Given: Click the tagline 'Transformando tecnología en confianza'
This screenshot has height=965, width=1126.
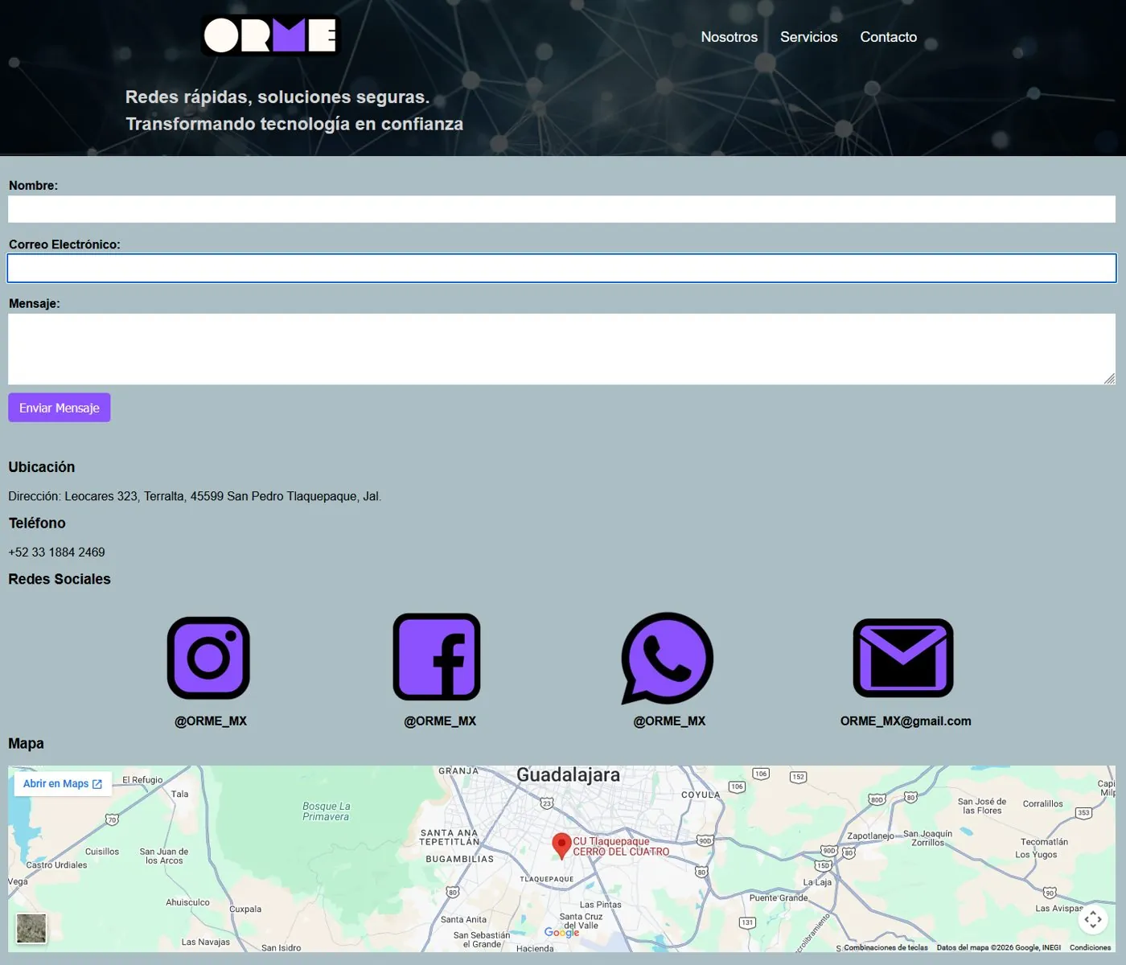Looking at the screenshot, I should coord(294,124).
